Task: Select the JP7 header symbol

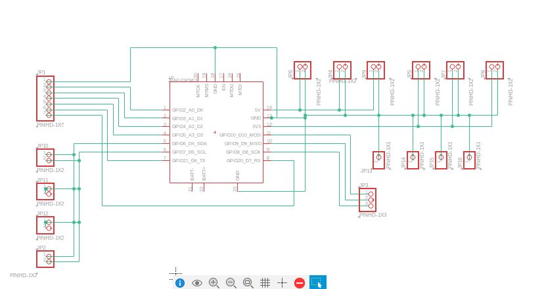Action: pyautogui.click(x=455, y=70)
